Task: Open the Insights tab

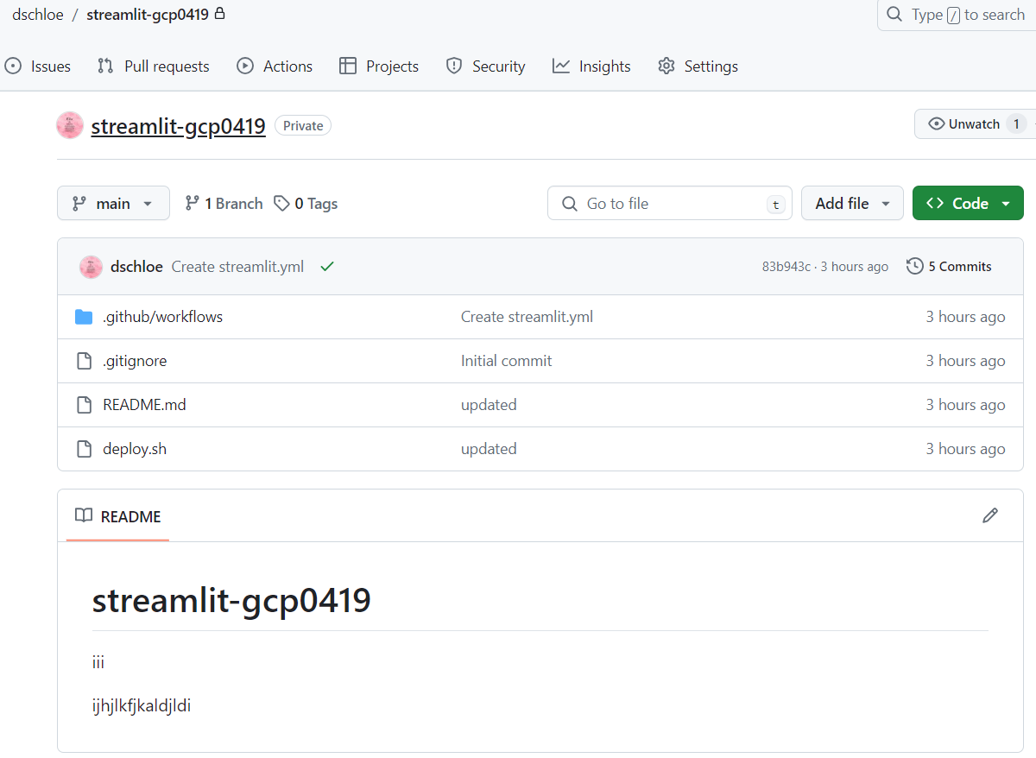Action: pyautogui.click(x=592, y=66)
